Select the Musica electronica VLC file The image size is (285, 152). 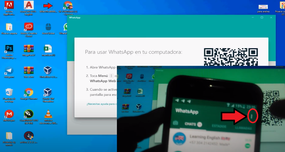pyautogui.click(x=48, y=117)
